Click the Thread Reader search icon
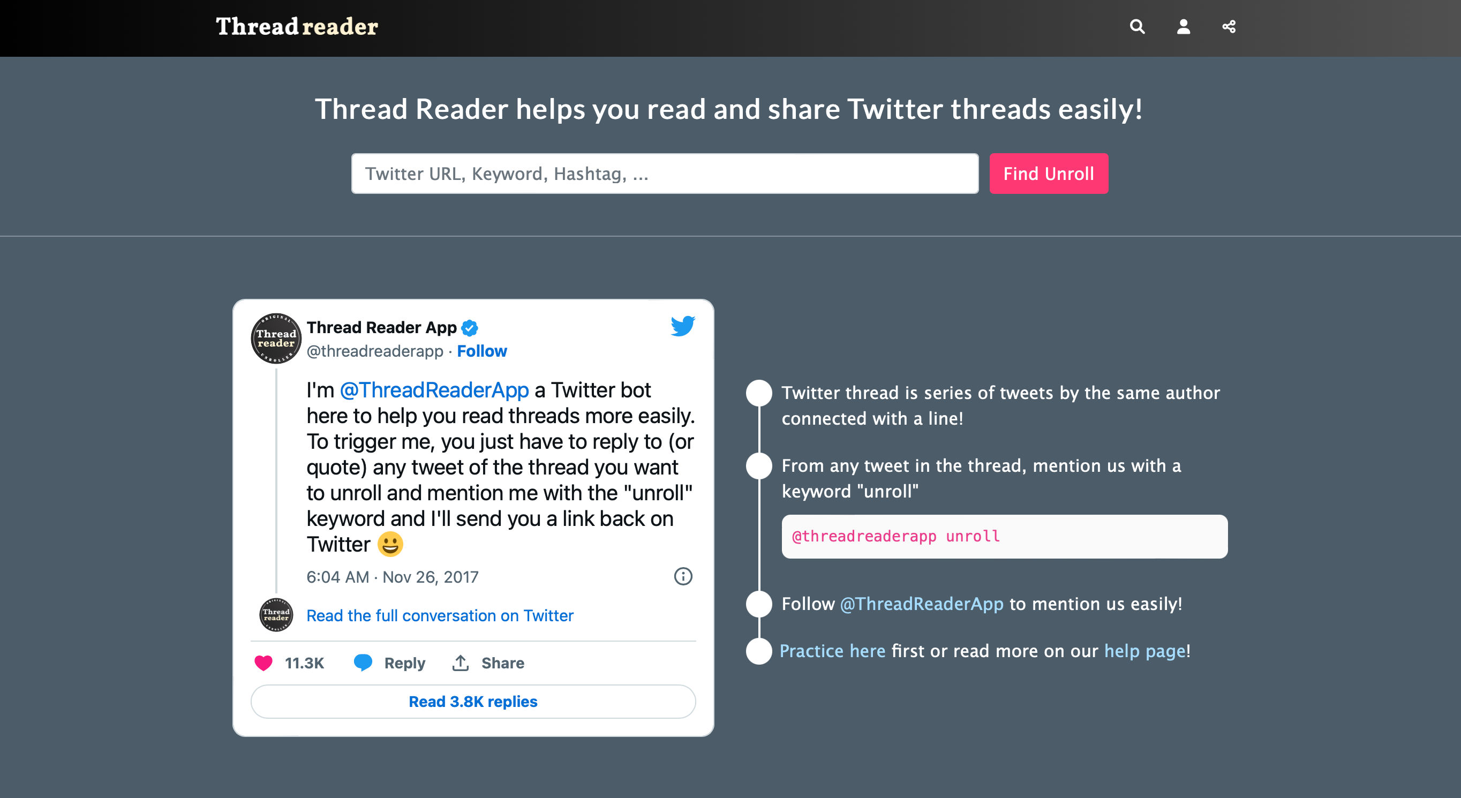Image resolution: width=1461 pixels, height=798 pixels. click(1138, 27)
